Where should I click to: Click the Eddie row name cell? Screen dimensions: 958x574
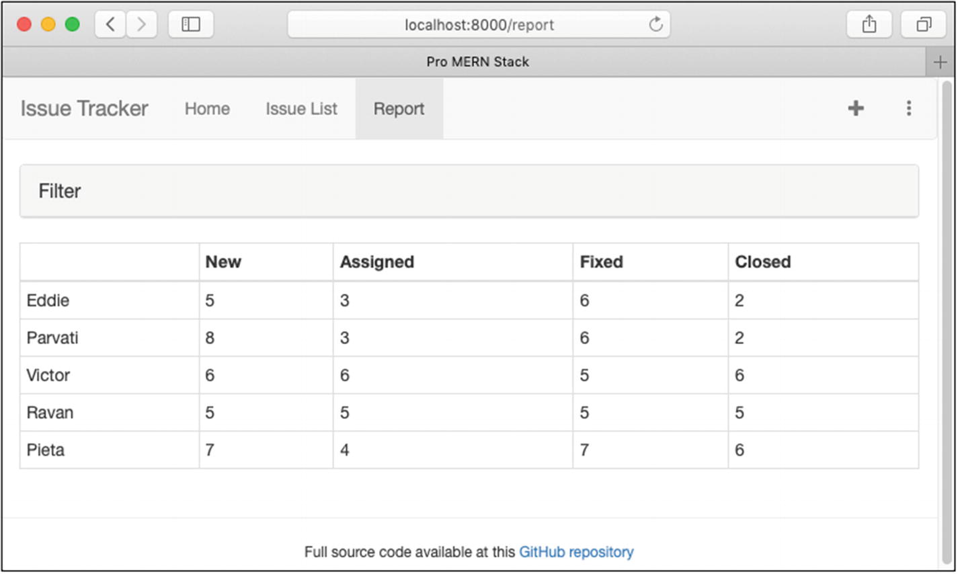pyautogui.click(x=48, y=300)
